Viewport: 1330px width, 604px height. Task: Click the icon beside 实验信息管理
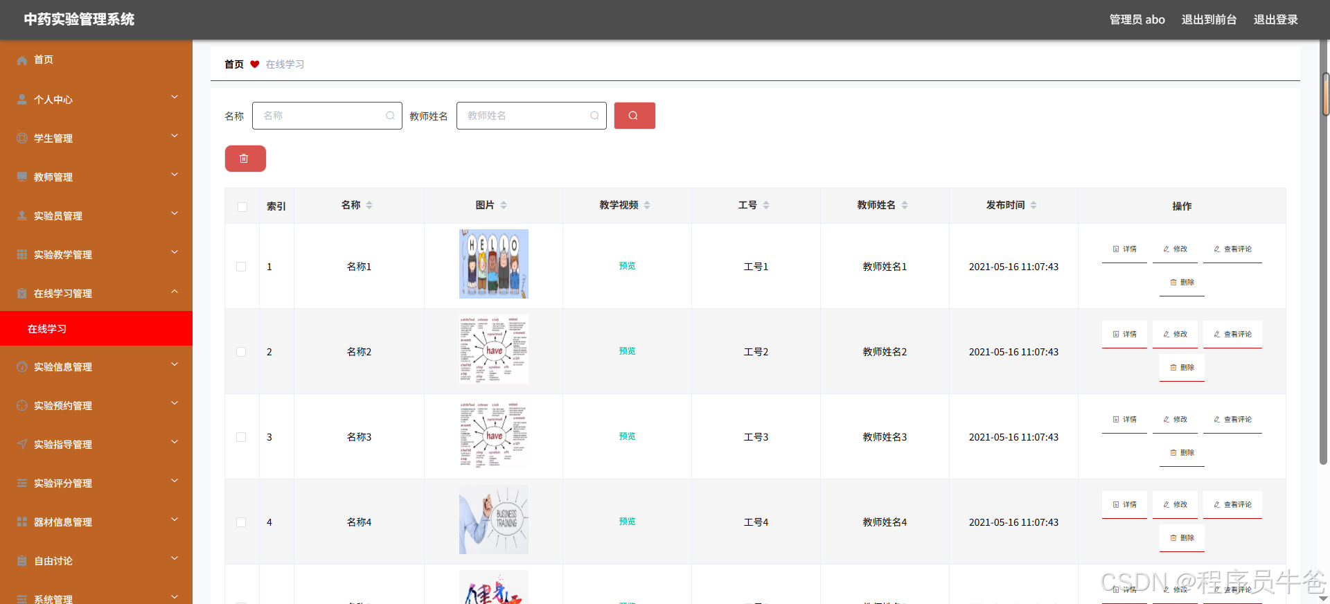pyautogui.click(x=22, y=366)
